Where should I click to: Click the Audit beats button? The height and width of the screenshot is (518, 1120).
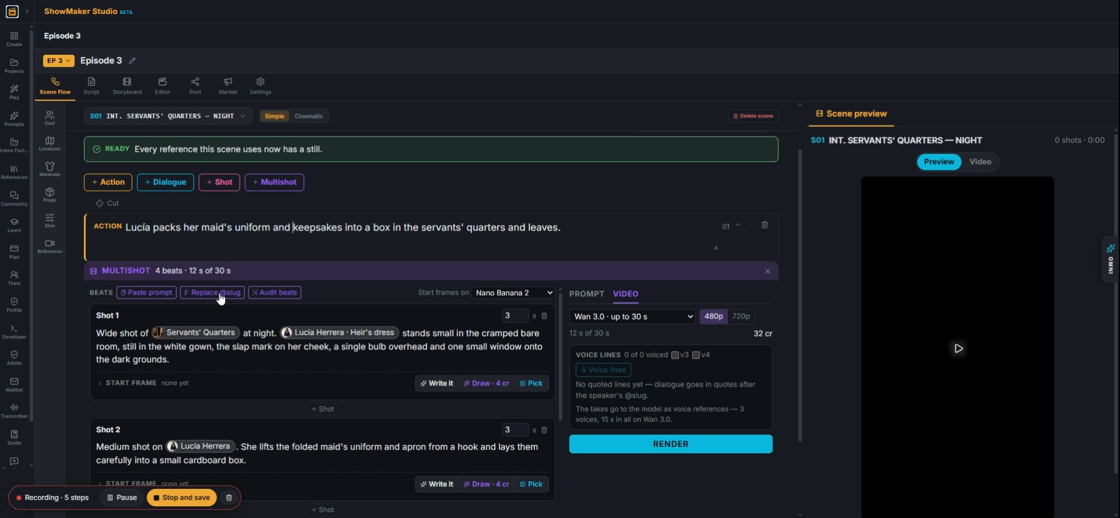click(x=275, y=293)
